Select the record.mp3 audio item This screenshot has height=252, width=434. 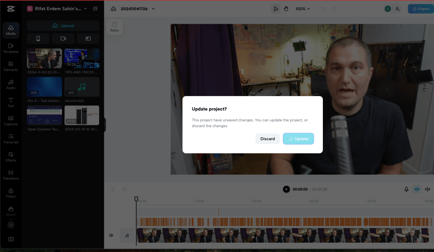82,87
